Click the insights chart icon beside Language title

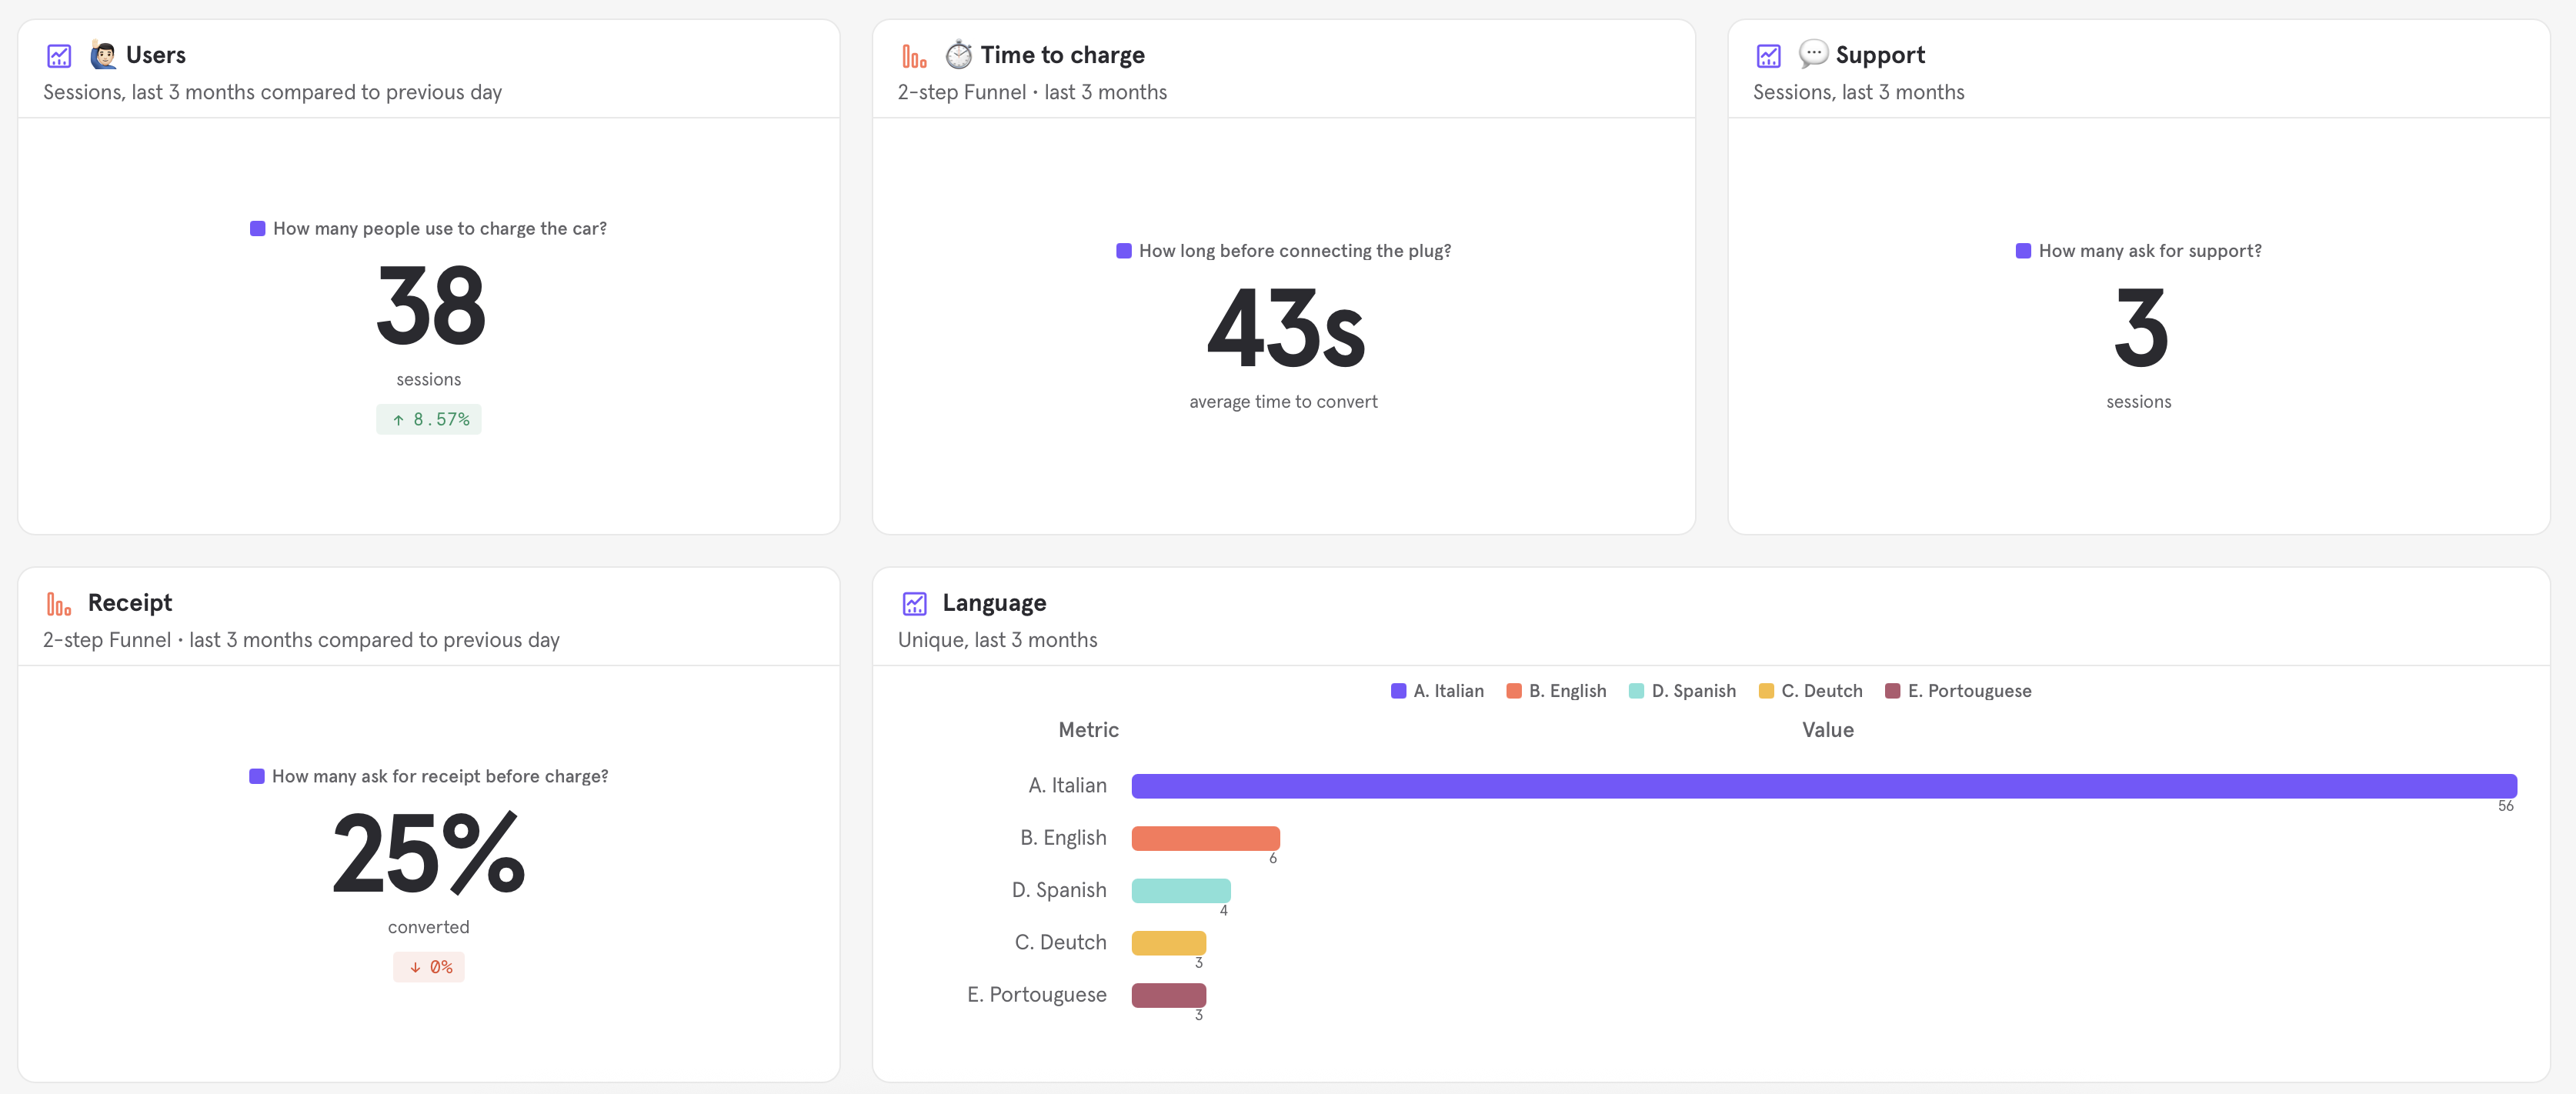(x=914, y=604)
